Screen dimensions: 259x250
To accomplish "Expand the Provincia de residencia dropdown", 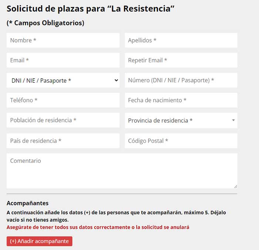I will coord(181,121).
